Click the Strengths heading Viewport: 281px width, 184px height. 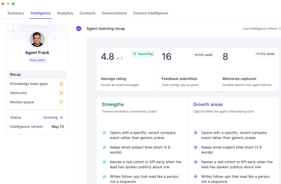click(113, 104)
